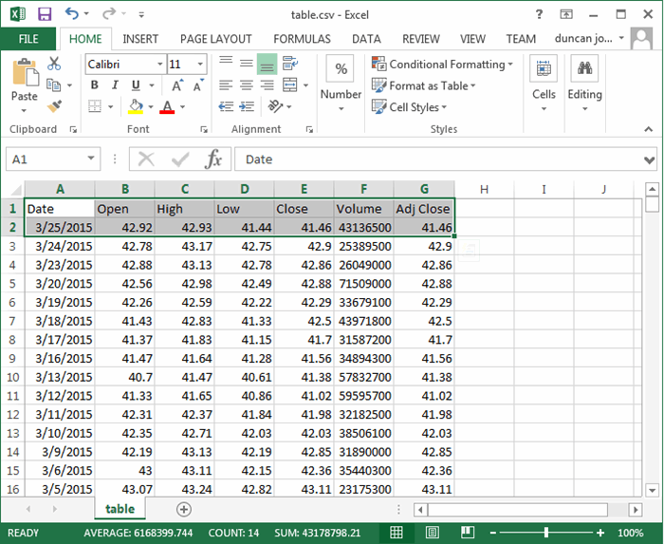Open the font size 11 dropdown
Screen dimensions: 664x544
tap(200, 64)
